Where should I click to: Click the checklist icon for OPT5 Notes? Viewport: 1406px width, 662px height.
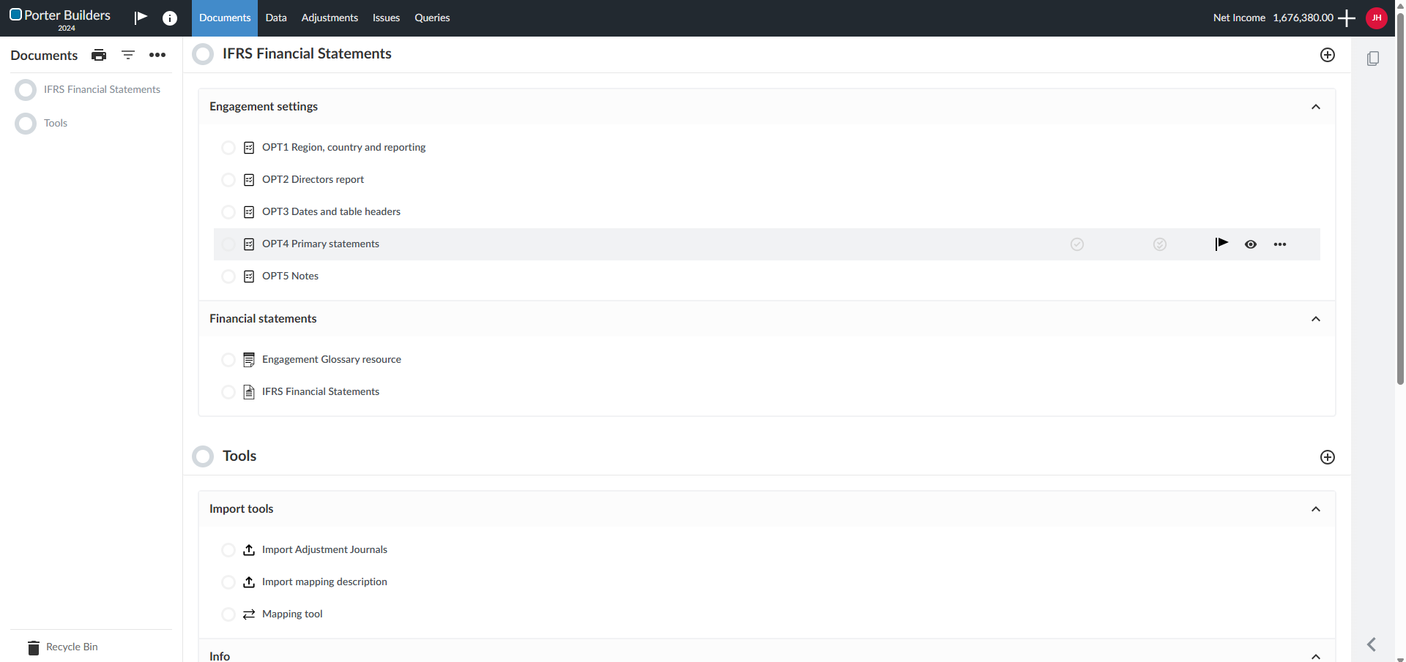tap(249, 277)
